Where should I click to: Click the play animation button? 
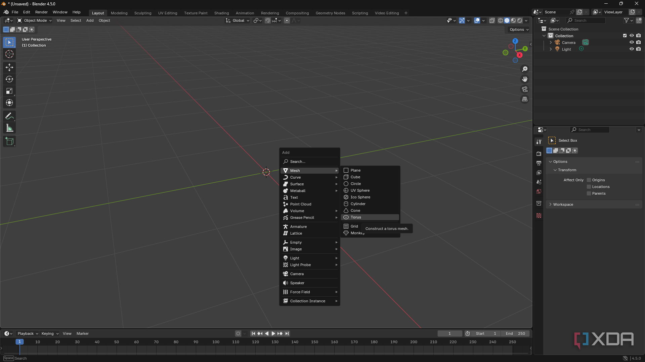(273, 334)
